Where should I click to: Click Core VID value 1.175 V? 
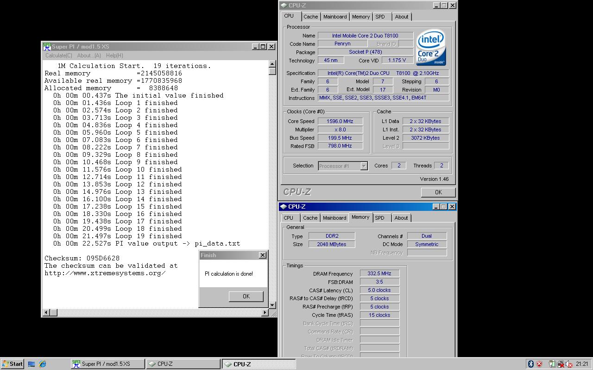(397, 61)
